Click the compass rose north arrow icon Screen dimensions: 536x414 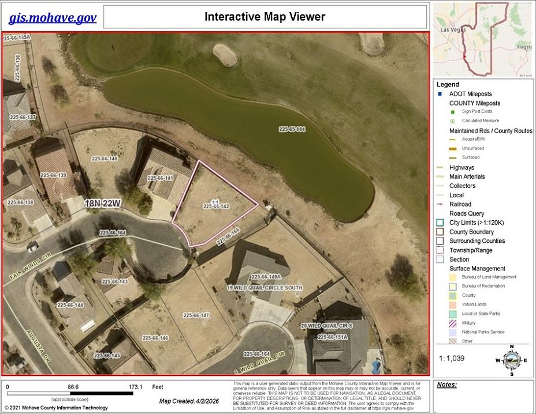pos(512,360)
